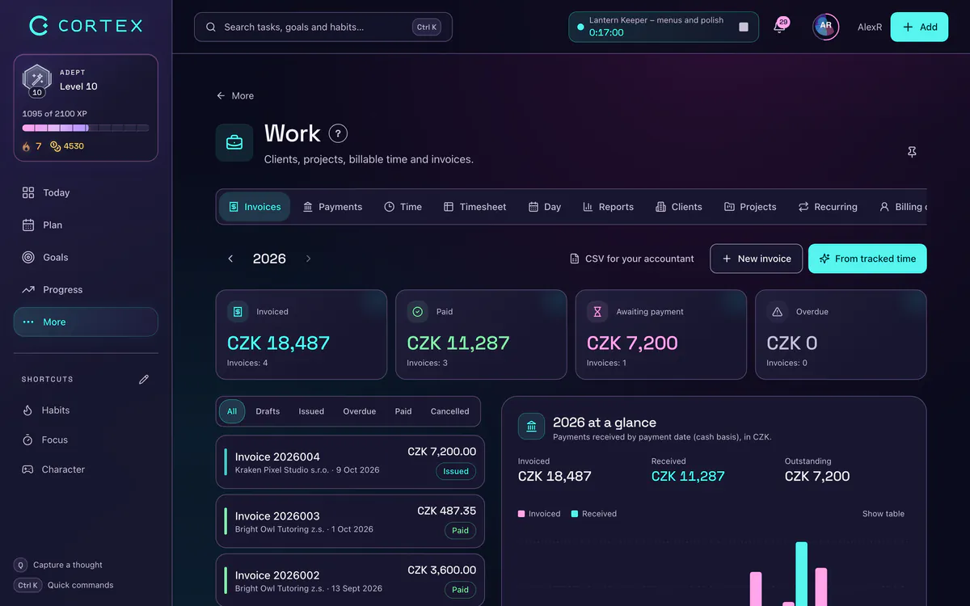Go back to More
The height and width of the screenshot is (606, 970).
235,95
